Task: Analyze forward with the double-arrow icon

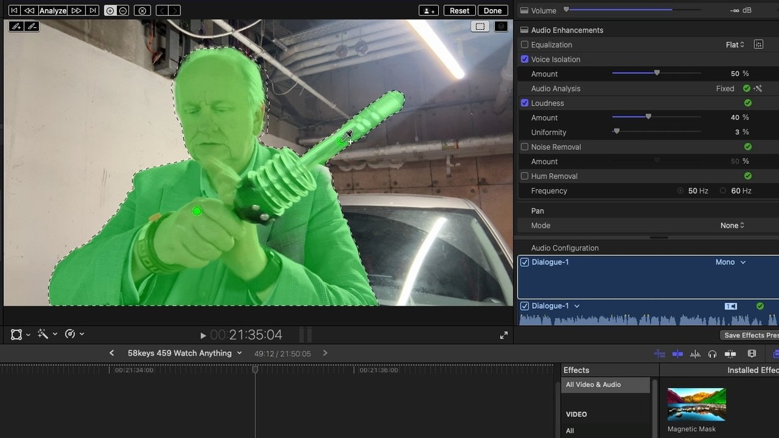Action: pos(77,10)
